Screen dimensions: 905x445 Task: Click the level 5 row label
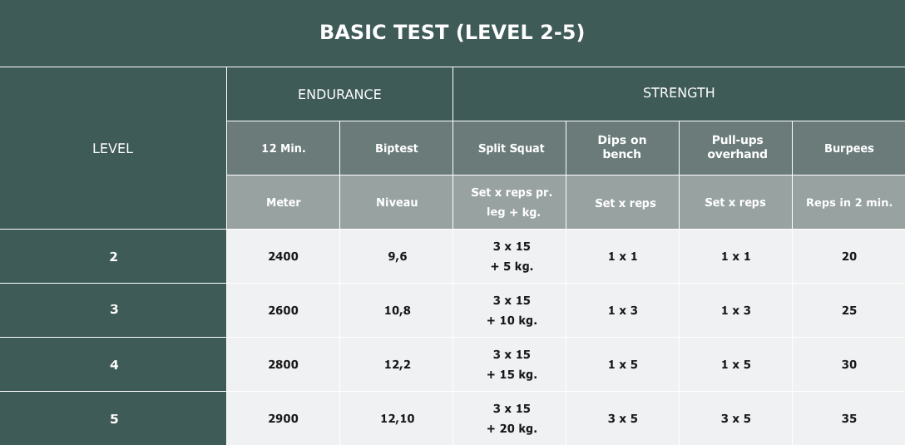click(x=114, y=418)
